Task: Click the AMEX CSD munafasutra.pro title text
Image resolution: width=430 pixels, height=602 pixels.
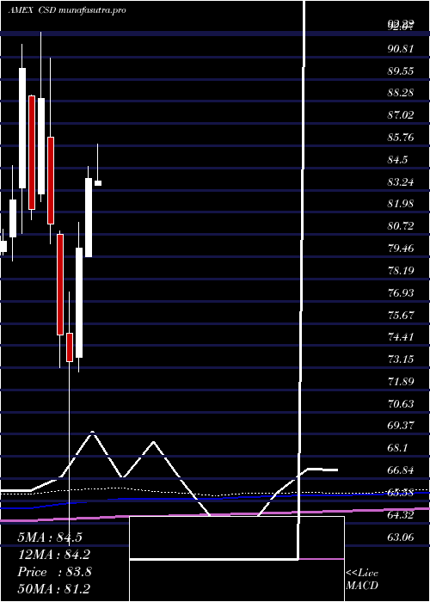Action: tap(67, 10)
